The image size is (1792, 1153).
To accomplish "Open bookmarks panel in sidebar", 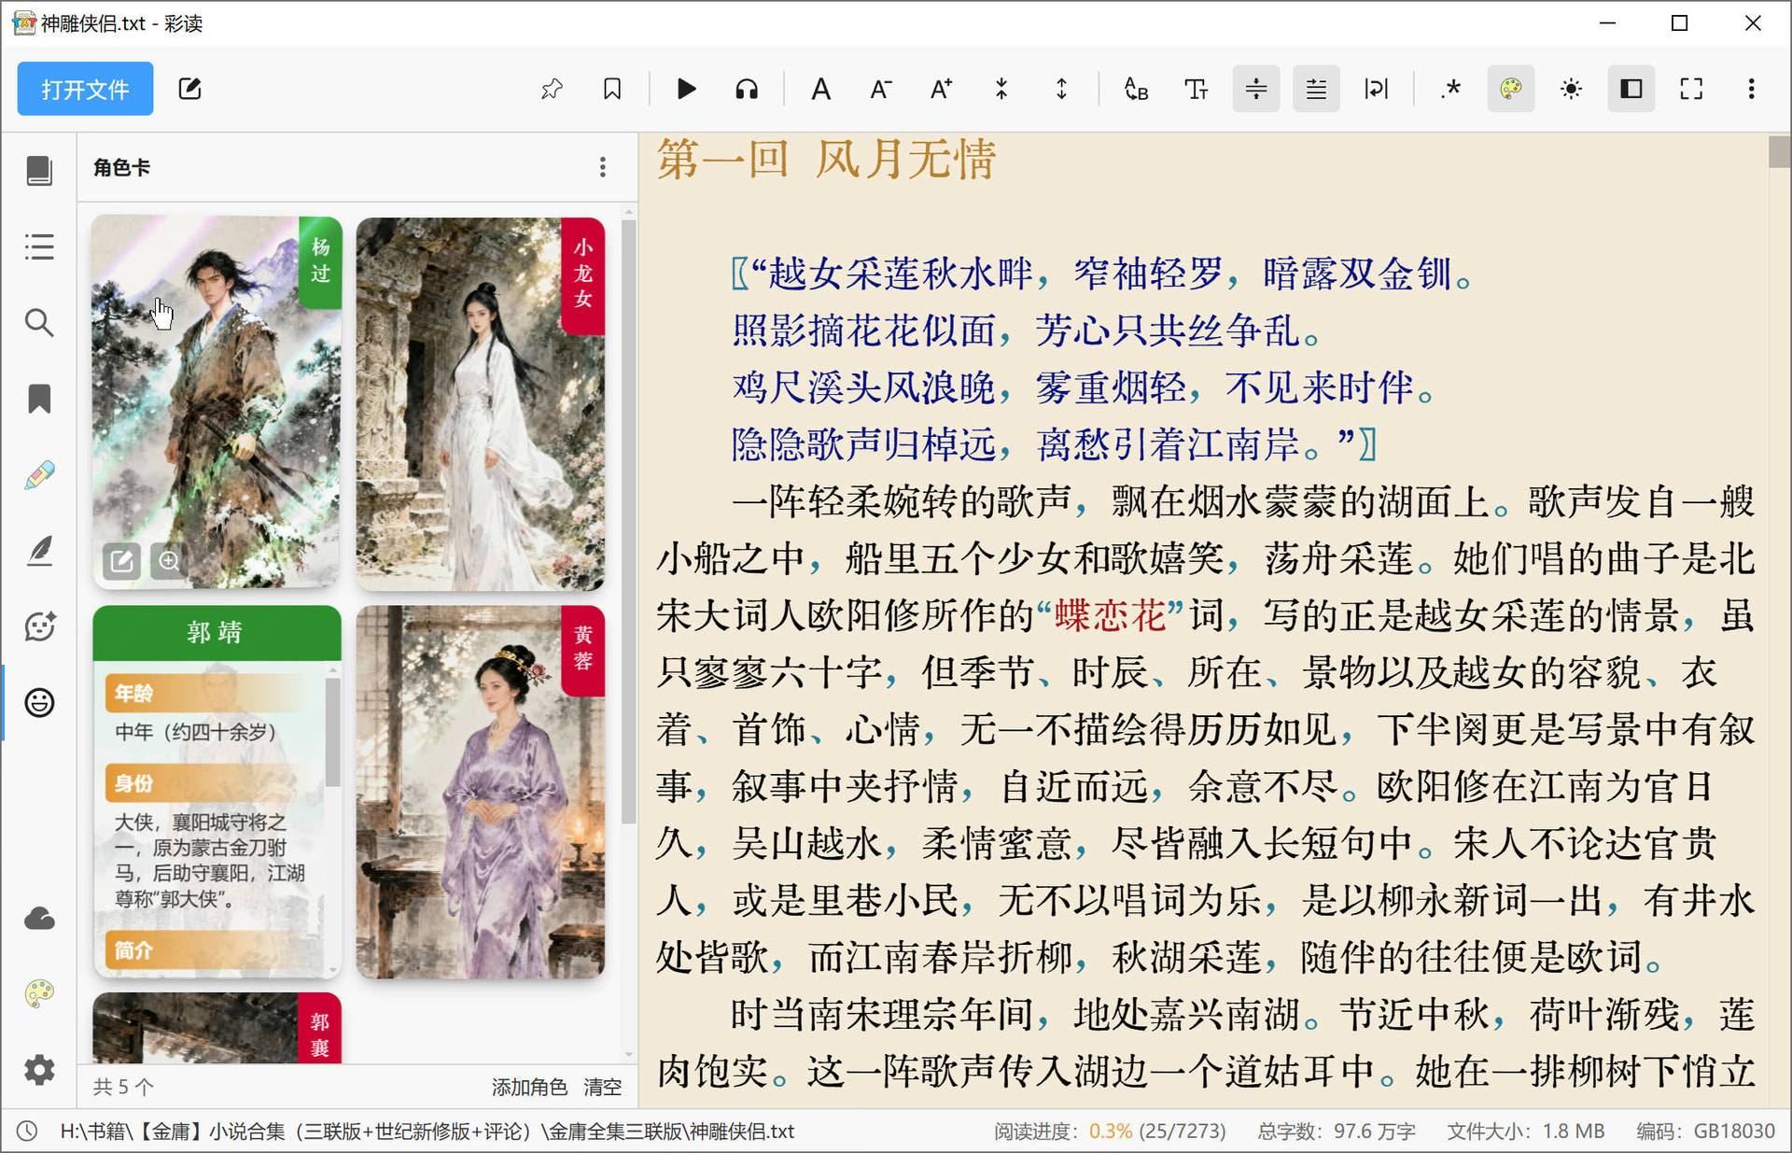I will [39, 399].
